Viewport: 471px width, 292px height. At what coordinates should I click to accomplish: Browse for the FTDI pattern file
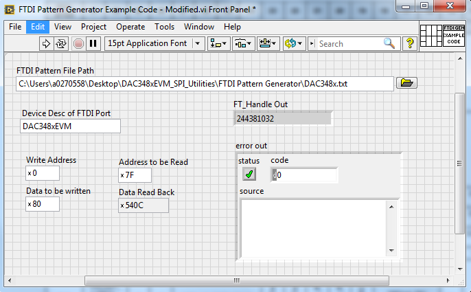tap(406, 82)
